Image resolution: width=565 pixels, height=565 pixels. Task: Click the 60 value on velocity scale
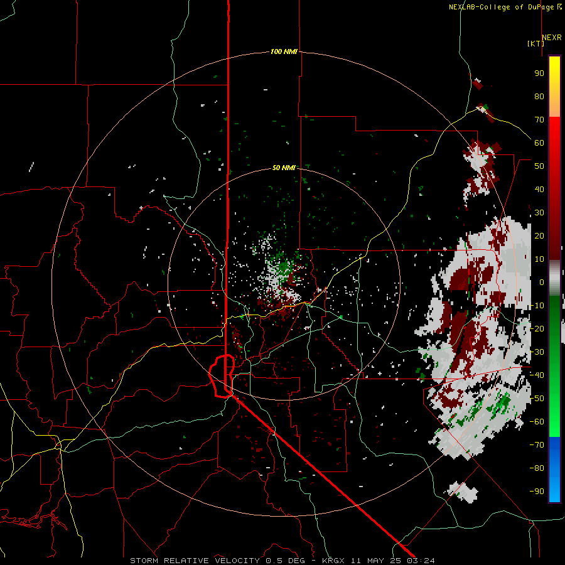pyautogui.click(x=539, y=143)
